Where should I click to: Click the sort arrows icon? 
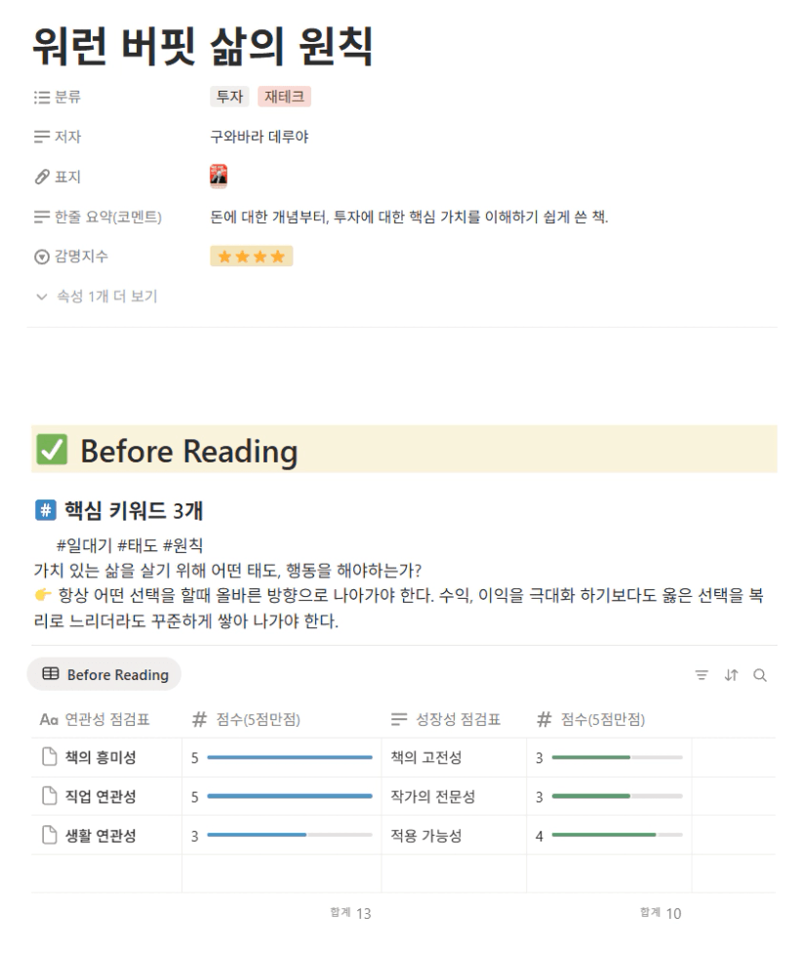tap(730, 675)
